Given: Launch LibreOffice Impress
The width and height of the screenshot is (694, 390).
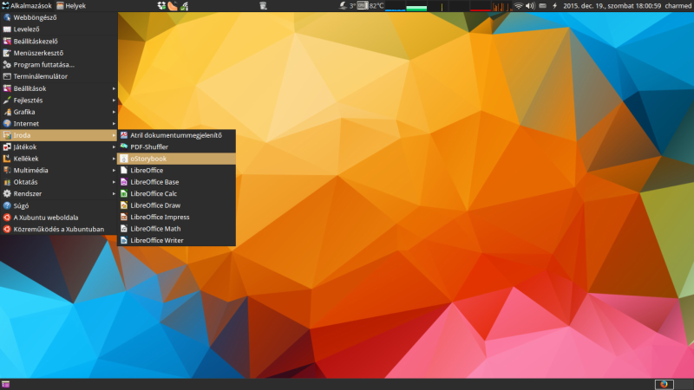Looking at the screenshot, I should (176, 218).
